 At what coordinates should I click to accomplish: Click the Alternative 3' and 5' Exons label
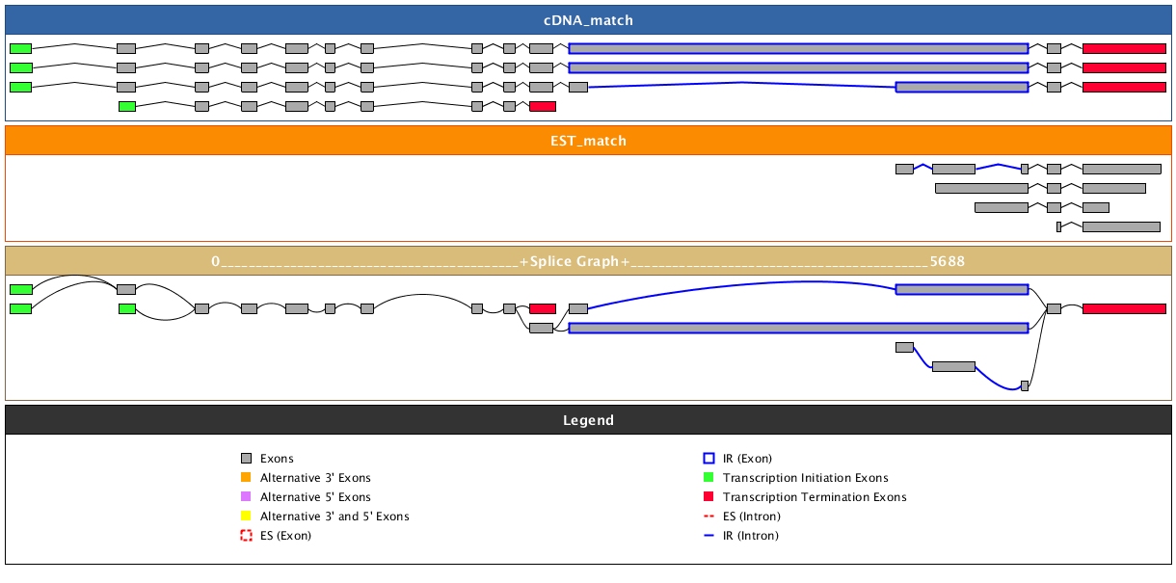[334, 517]
